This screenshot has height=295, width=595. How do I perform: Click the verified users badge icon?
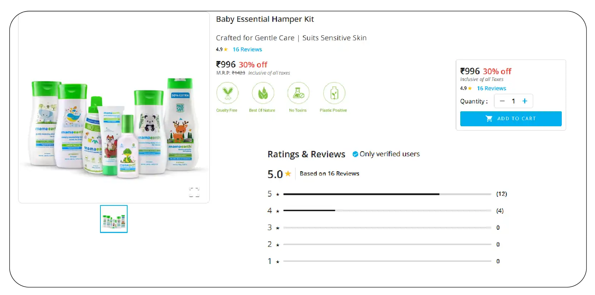click(355, 154)
